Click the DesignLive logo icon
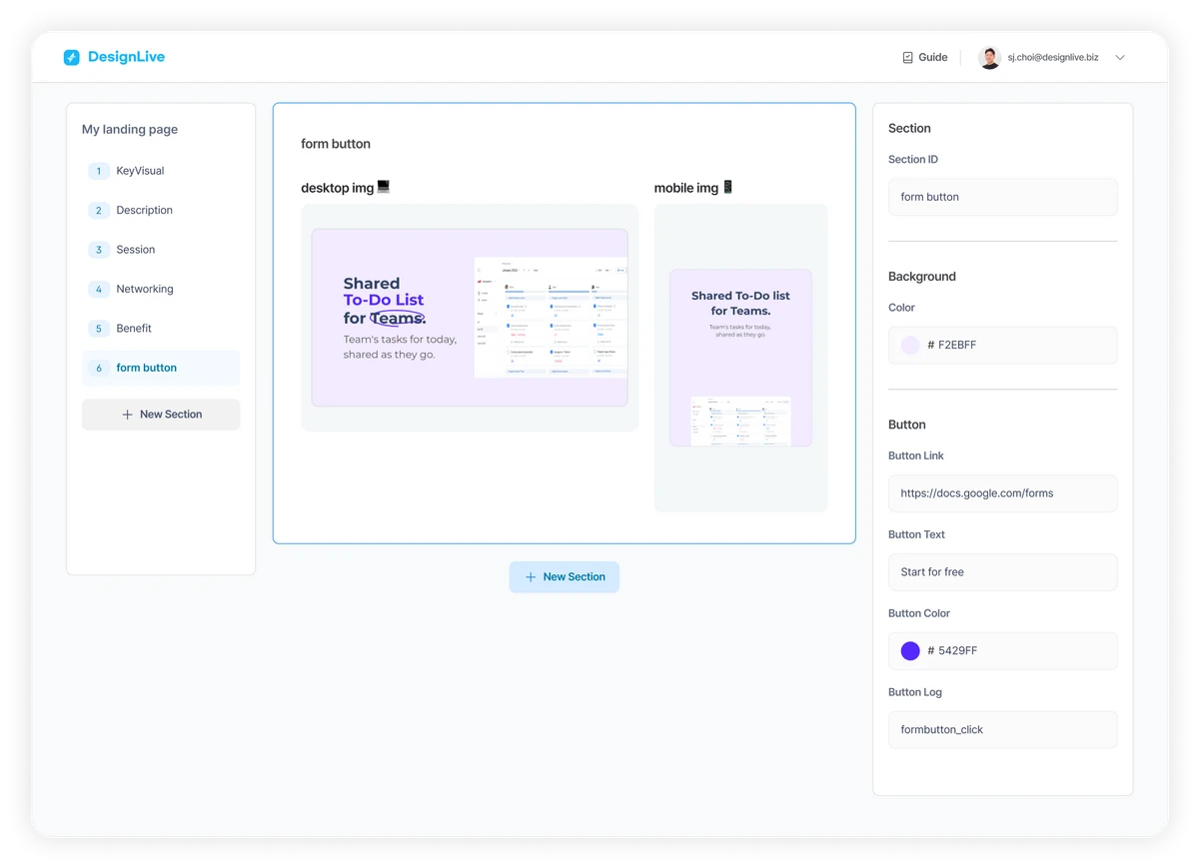Image resolution: width=1199 pixels, height=868 pixels. [71, 57]
